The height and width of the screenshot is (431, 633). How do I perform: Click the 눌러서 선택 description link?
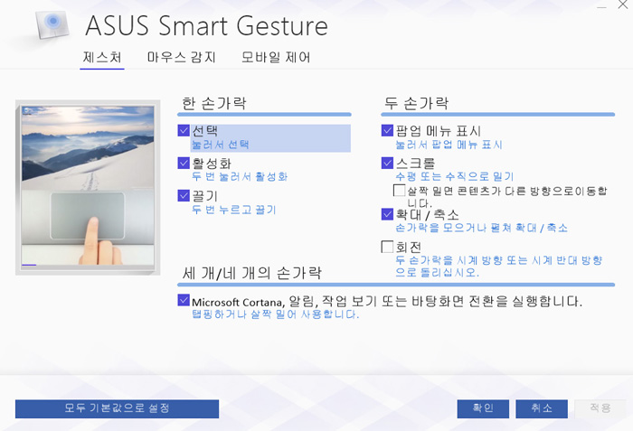(221, 145)
